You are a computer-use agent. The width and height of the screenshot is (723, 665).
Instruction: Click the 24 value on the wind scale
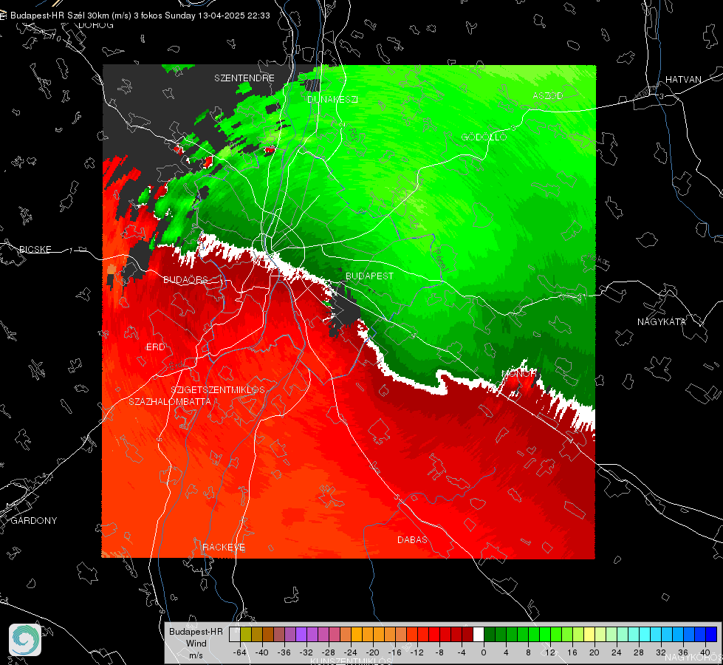pyautogui.click(x=617, y=652)
